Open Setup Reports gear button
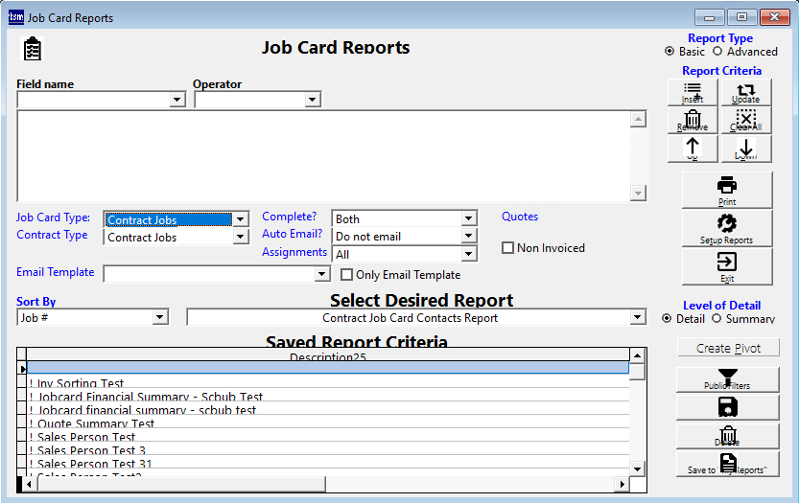Viewport: 799px width, 503px height. coord(726,228)
